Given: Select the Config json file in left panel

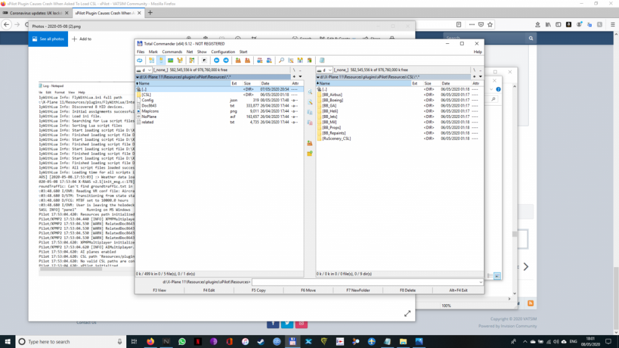Looking at the screenshot, I should click(x=148, y=100).
